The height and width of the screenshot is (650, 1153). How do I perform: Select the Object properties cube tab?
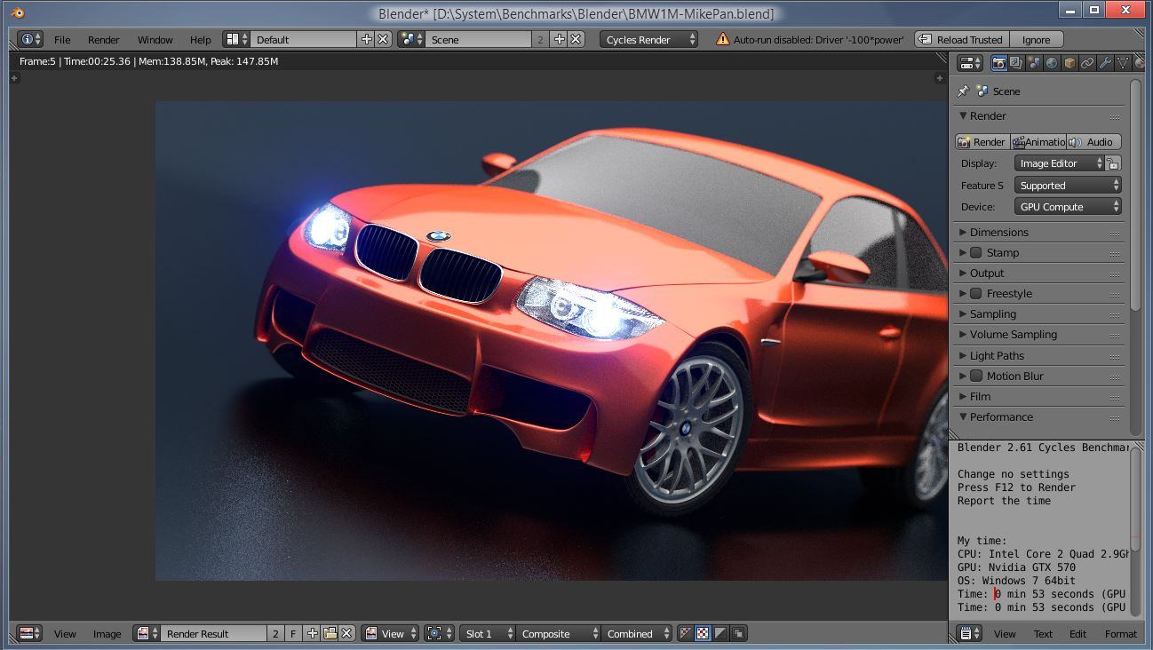(1070, 63)
